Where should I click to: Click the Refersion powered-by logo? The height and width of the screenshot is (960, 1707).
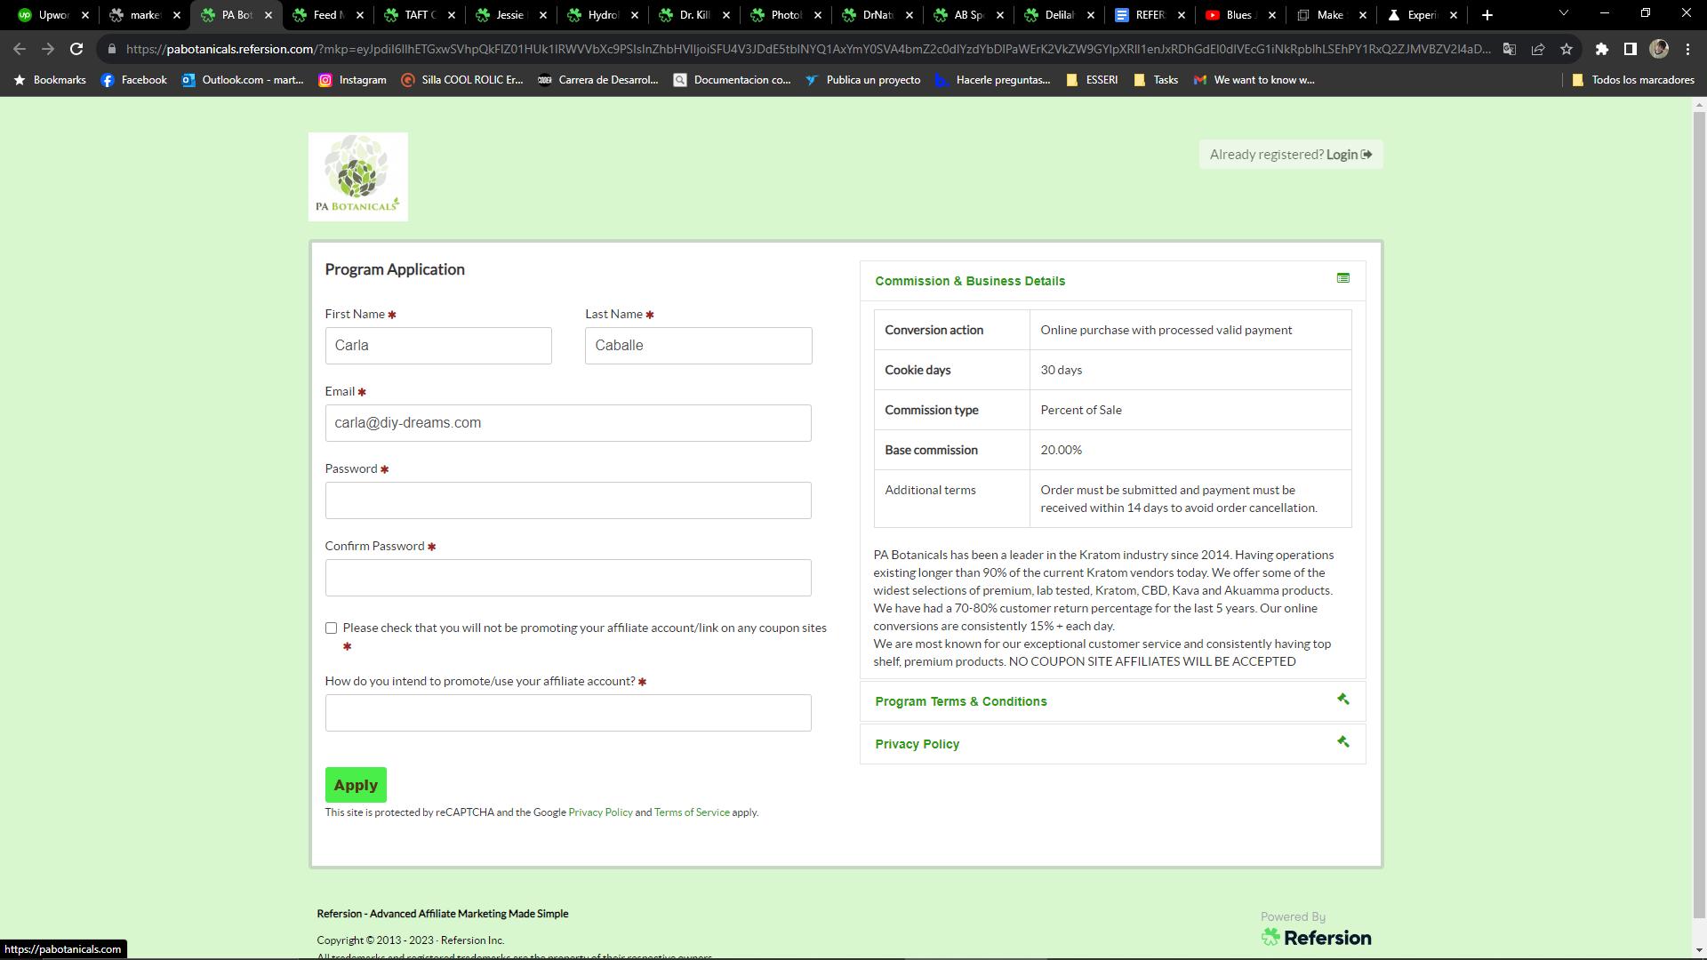[x=1316, y=938]
